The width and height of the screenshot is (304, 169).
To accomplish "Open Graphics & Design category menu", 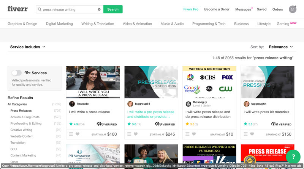I will (x=22, y=24).
